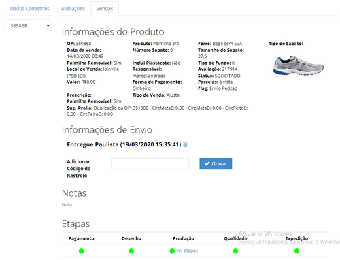Click the Desenho column header
Viewport: 340px width, 260px height.
click(x=131, y=238)
